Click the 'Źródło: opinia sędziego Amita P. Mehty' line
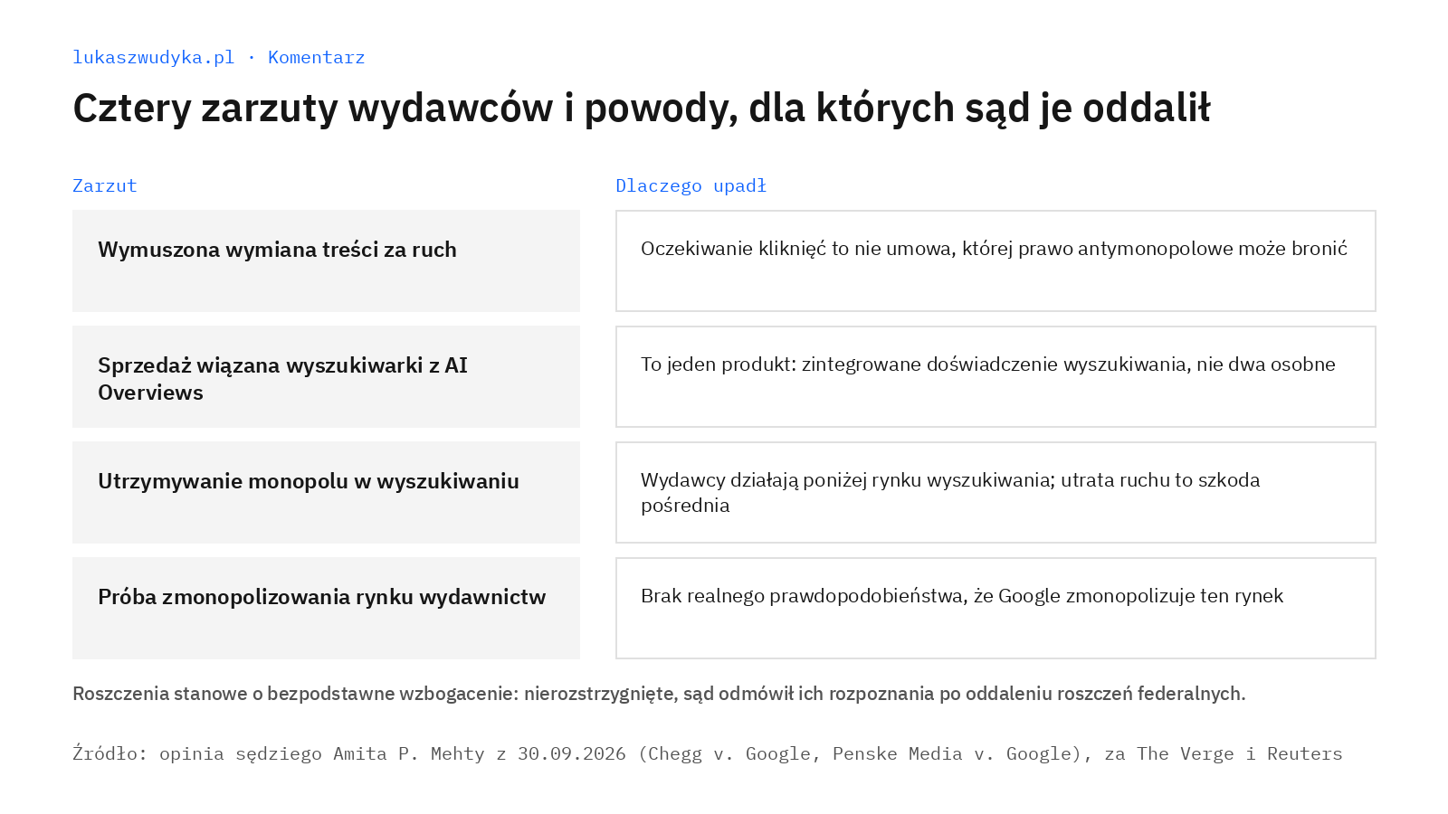1448x814 pixels. click(x=708, y=753)
